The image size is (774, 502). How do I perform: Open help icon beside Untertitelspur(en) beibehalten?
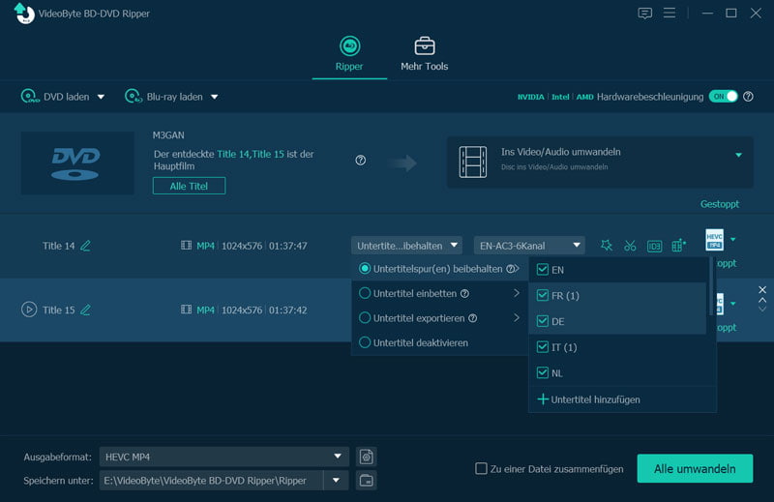pos(511,269)
